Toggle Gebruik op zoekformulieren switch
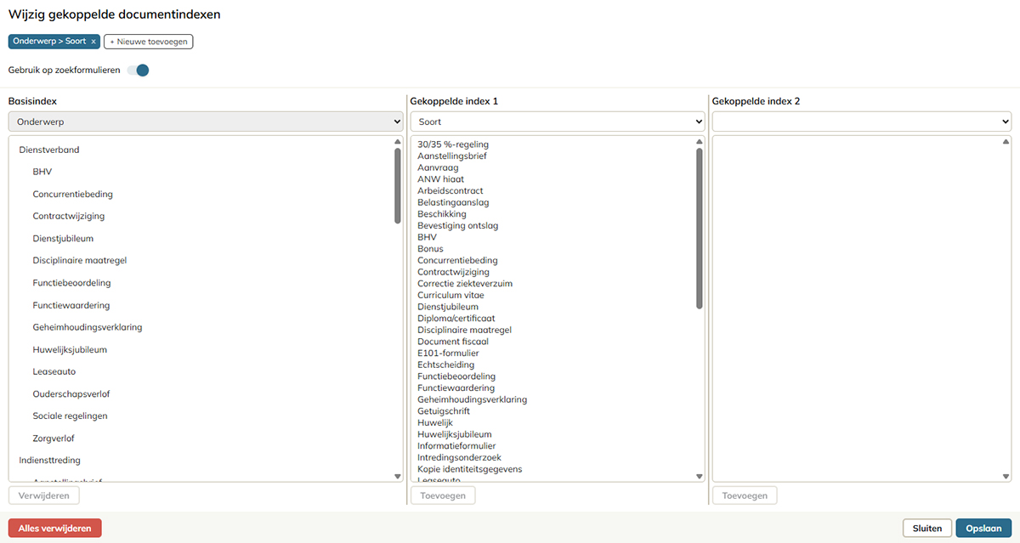The image size is (1020, 543). coord(139,70)
